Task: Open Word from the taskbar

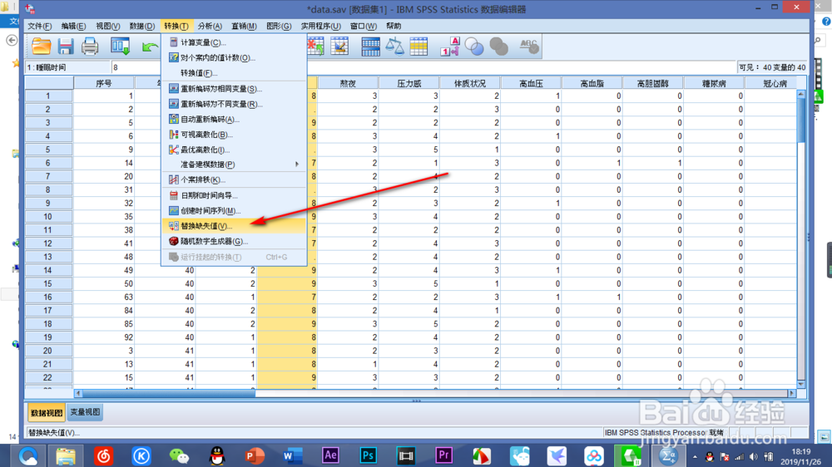Action: pos(292,455)
